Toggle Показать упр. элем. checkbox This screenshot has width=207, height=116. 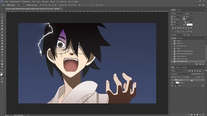coord(25,5)
